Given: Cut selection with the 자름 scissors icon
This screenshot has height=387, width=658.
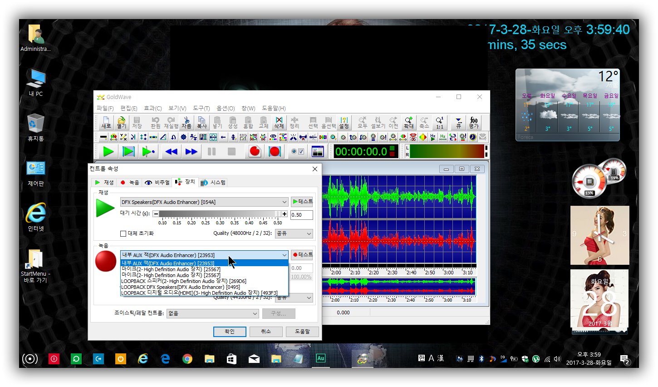Looking at the screenshot, I should [x=187, y=122].
